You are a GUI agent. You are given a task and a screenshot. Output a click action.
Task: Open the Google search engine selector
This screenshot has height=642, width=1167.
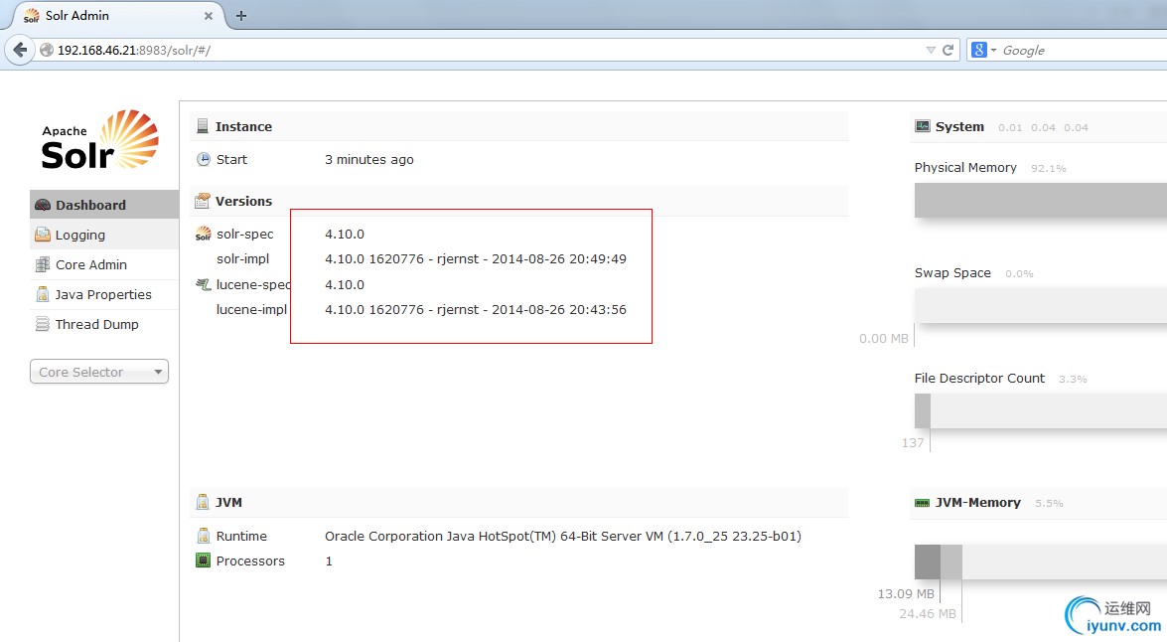tap(983, 50)
